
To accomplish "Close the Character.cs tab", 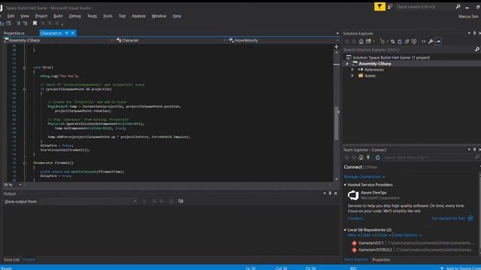I will [73, 33].
